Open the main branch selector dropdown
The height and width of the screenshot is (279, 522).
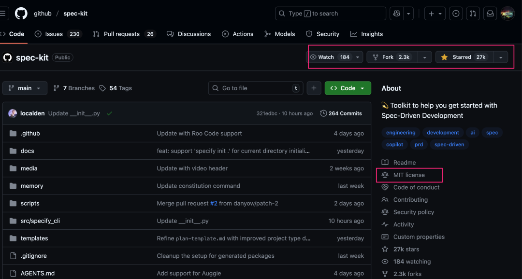tap(25, 88)
